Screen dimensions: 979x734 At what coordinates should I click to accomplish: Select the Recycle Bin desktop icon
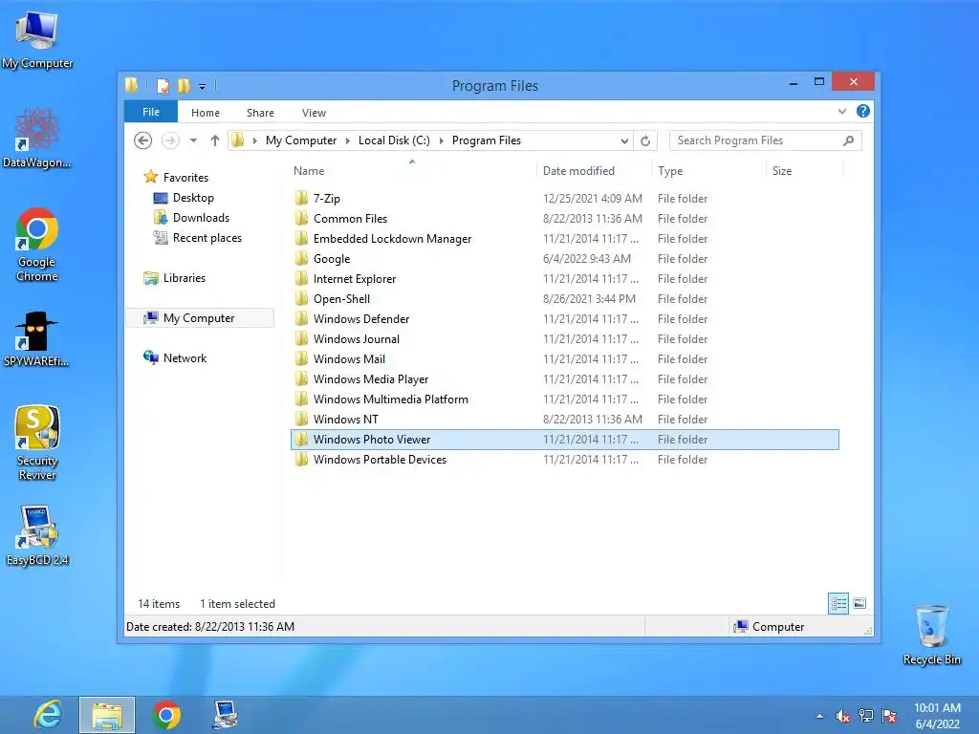(x=931, y=635)
